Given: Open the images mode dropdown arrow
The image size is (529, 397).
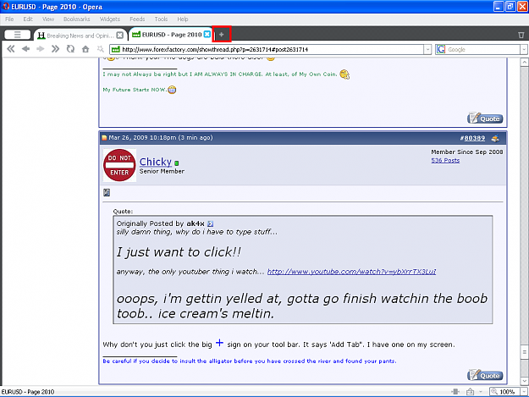Looking at the screenshot, I should (481, 392).
